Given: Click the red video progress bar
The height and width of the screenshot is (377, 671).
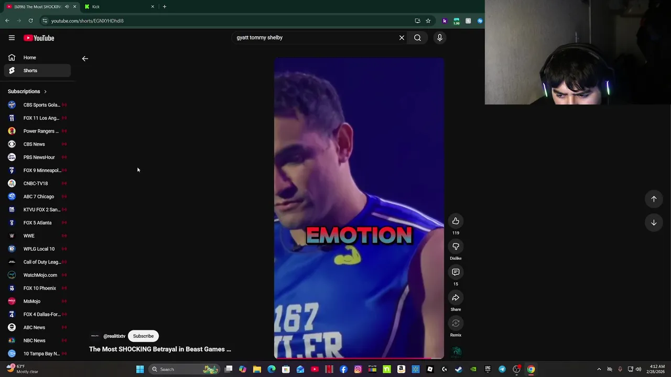Looking at the screenshot, I should 359,359.
